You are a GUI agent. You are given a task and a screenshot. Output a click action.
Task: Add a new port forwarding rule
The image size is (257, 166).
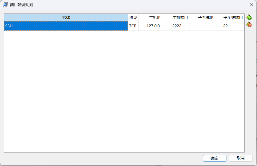coord(249,17)
